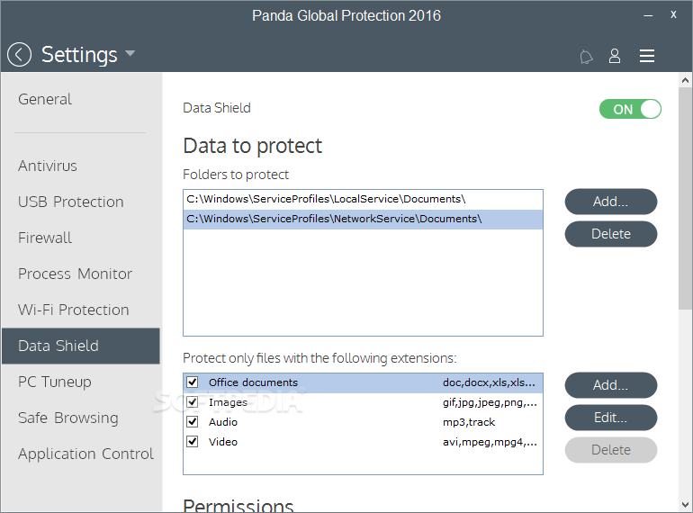Go to Firewall settings
The width and height of the screenshot is (693, 513).
[45, 238]
